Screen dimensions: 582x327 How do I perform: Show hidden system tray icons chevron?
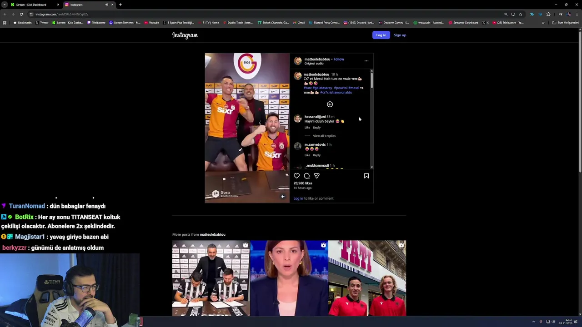click(533, 322)
